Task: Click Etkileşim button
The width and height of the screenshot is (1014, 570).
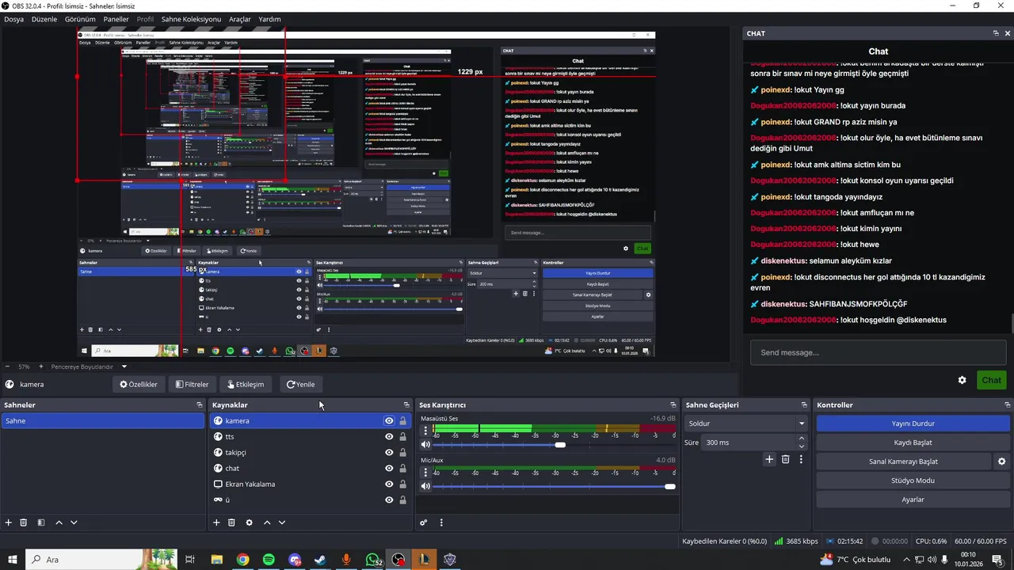Action: (246, 384)
